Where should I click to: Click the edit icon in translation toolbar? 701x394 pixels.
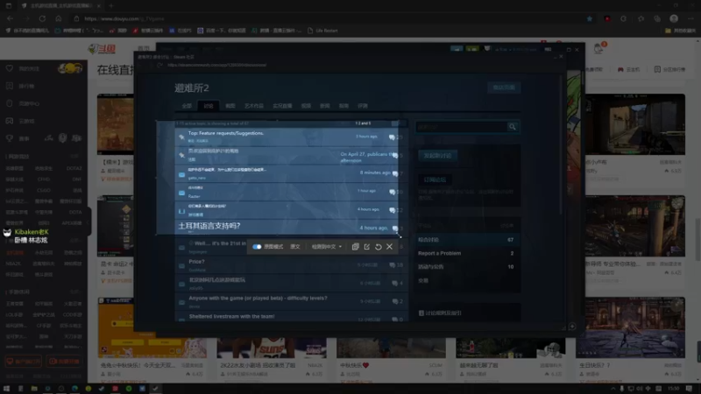tap(366, 247)
